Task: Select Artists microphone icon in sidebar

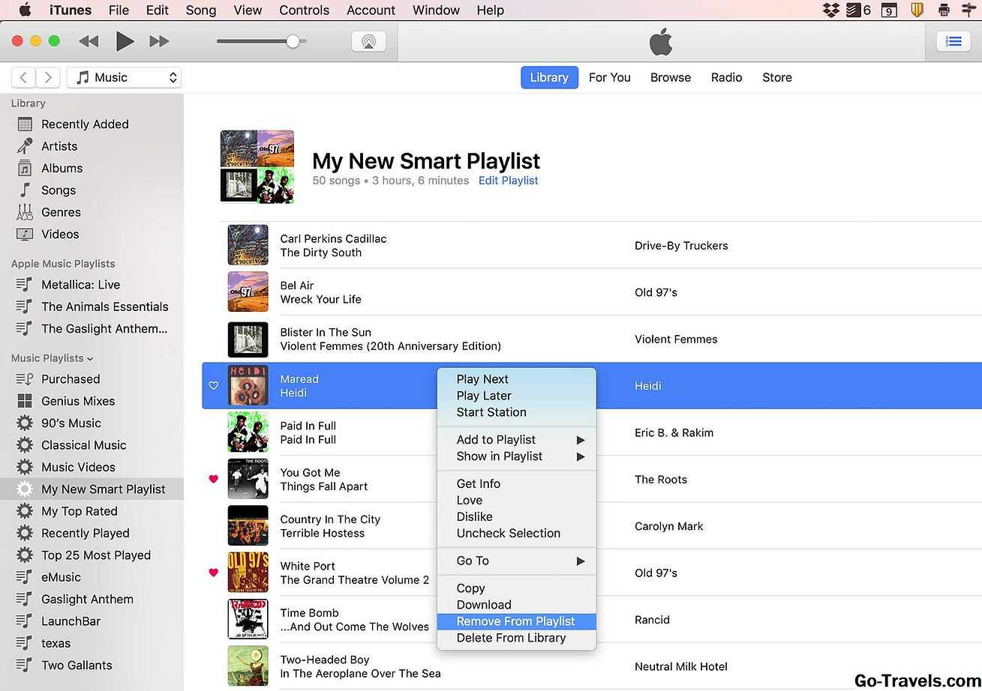Action: coord(25,146)
